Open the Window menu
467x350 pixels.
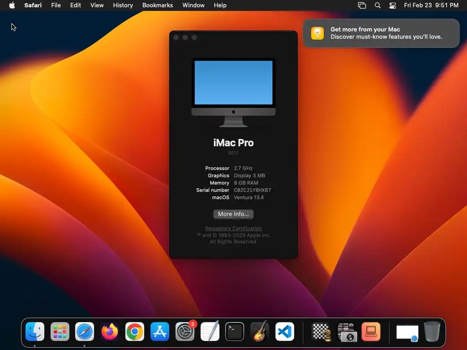[193, 5]
